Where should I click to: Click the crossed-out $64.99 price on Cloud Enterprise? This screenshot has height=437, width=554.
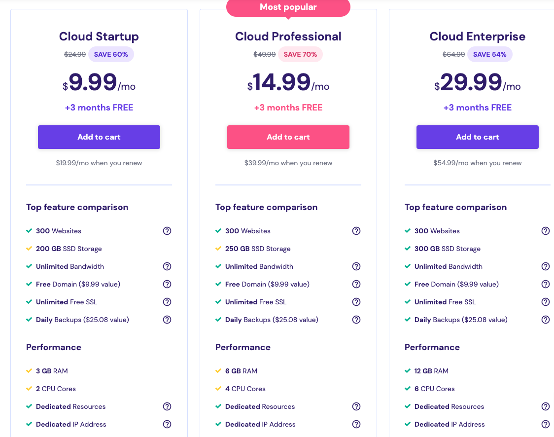click(453, 54)
